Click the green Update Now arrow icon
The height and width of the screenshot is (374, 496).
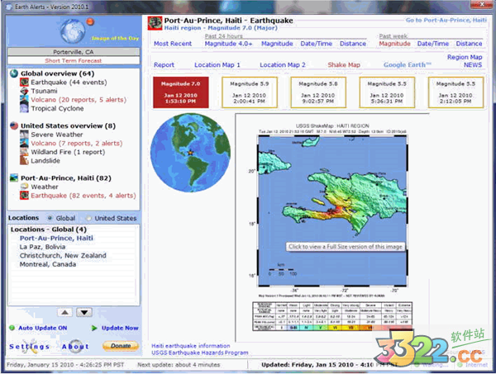(94, 329)
